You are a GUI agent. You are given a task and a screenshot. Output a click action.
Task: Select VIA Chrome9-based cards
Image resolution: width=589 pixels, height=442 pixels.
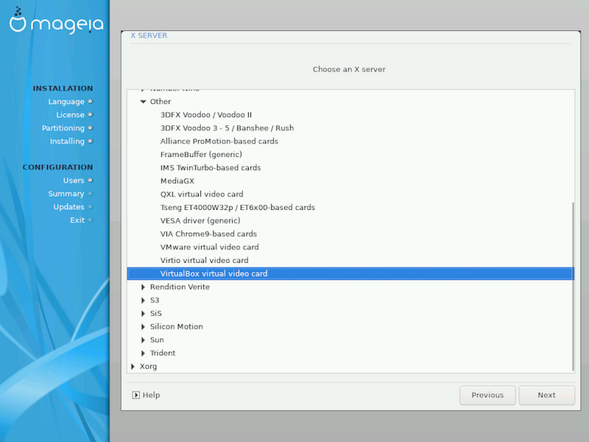208,234
